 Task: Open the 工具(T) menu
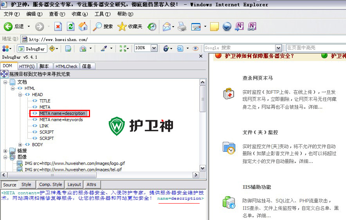click(x=103, y=14)
